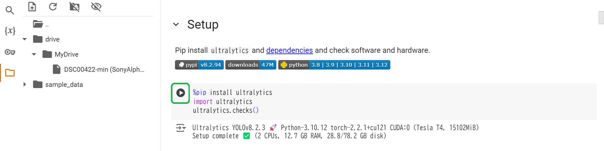Select the DSC00422-min file

pos(104,70)
